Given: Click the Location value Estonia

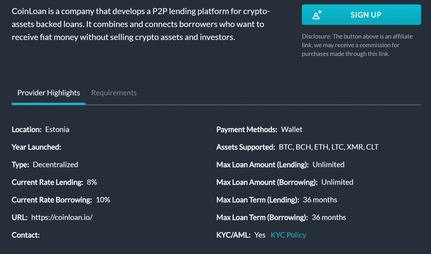Looking at the screenshot, I should tap(57, 130).
